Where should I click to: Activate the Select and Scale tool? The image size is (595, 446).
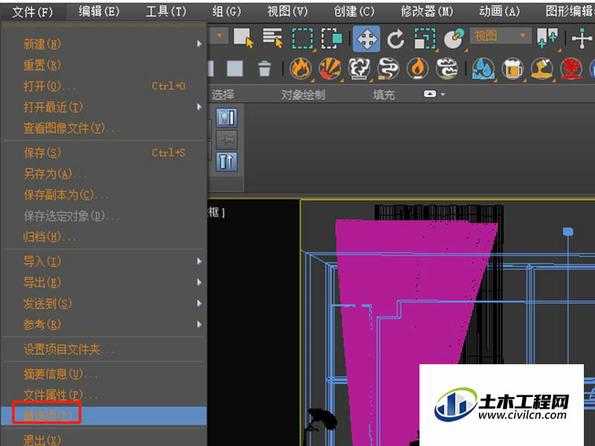pyautogui.click(x=425, y=39)
